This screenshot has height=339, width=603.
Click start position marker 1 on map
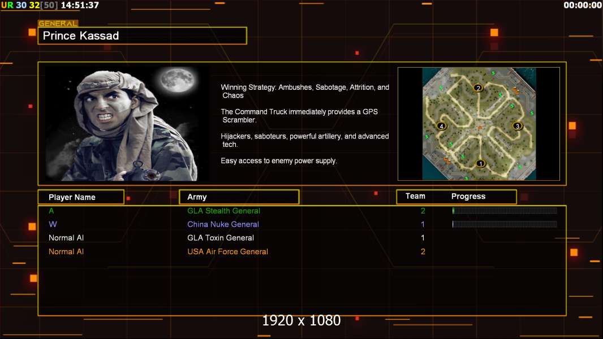pyautogui.click(x=480, y=163)
